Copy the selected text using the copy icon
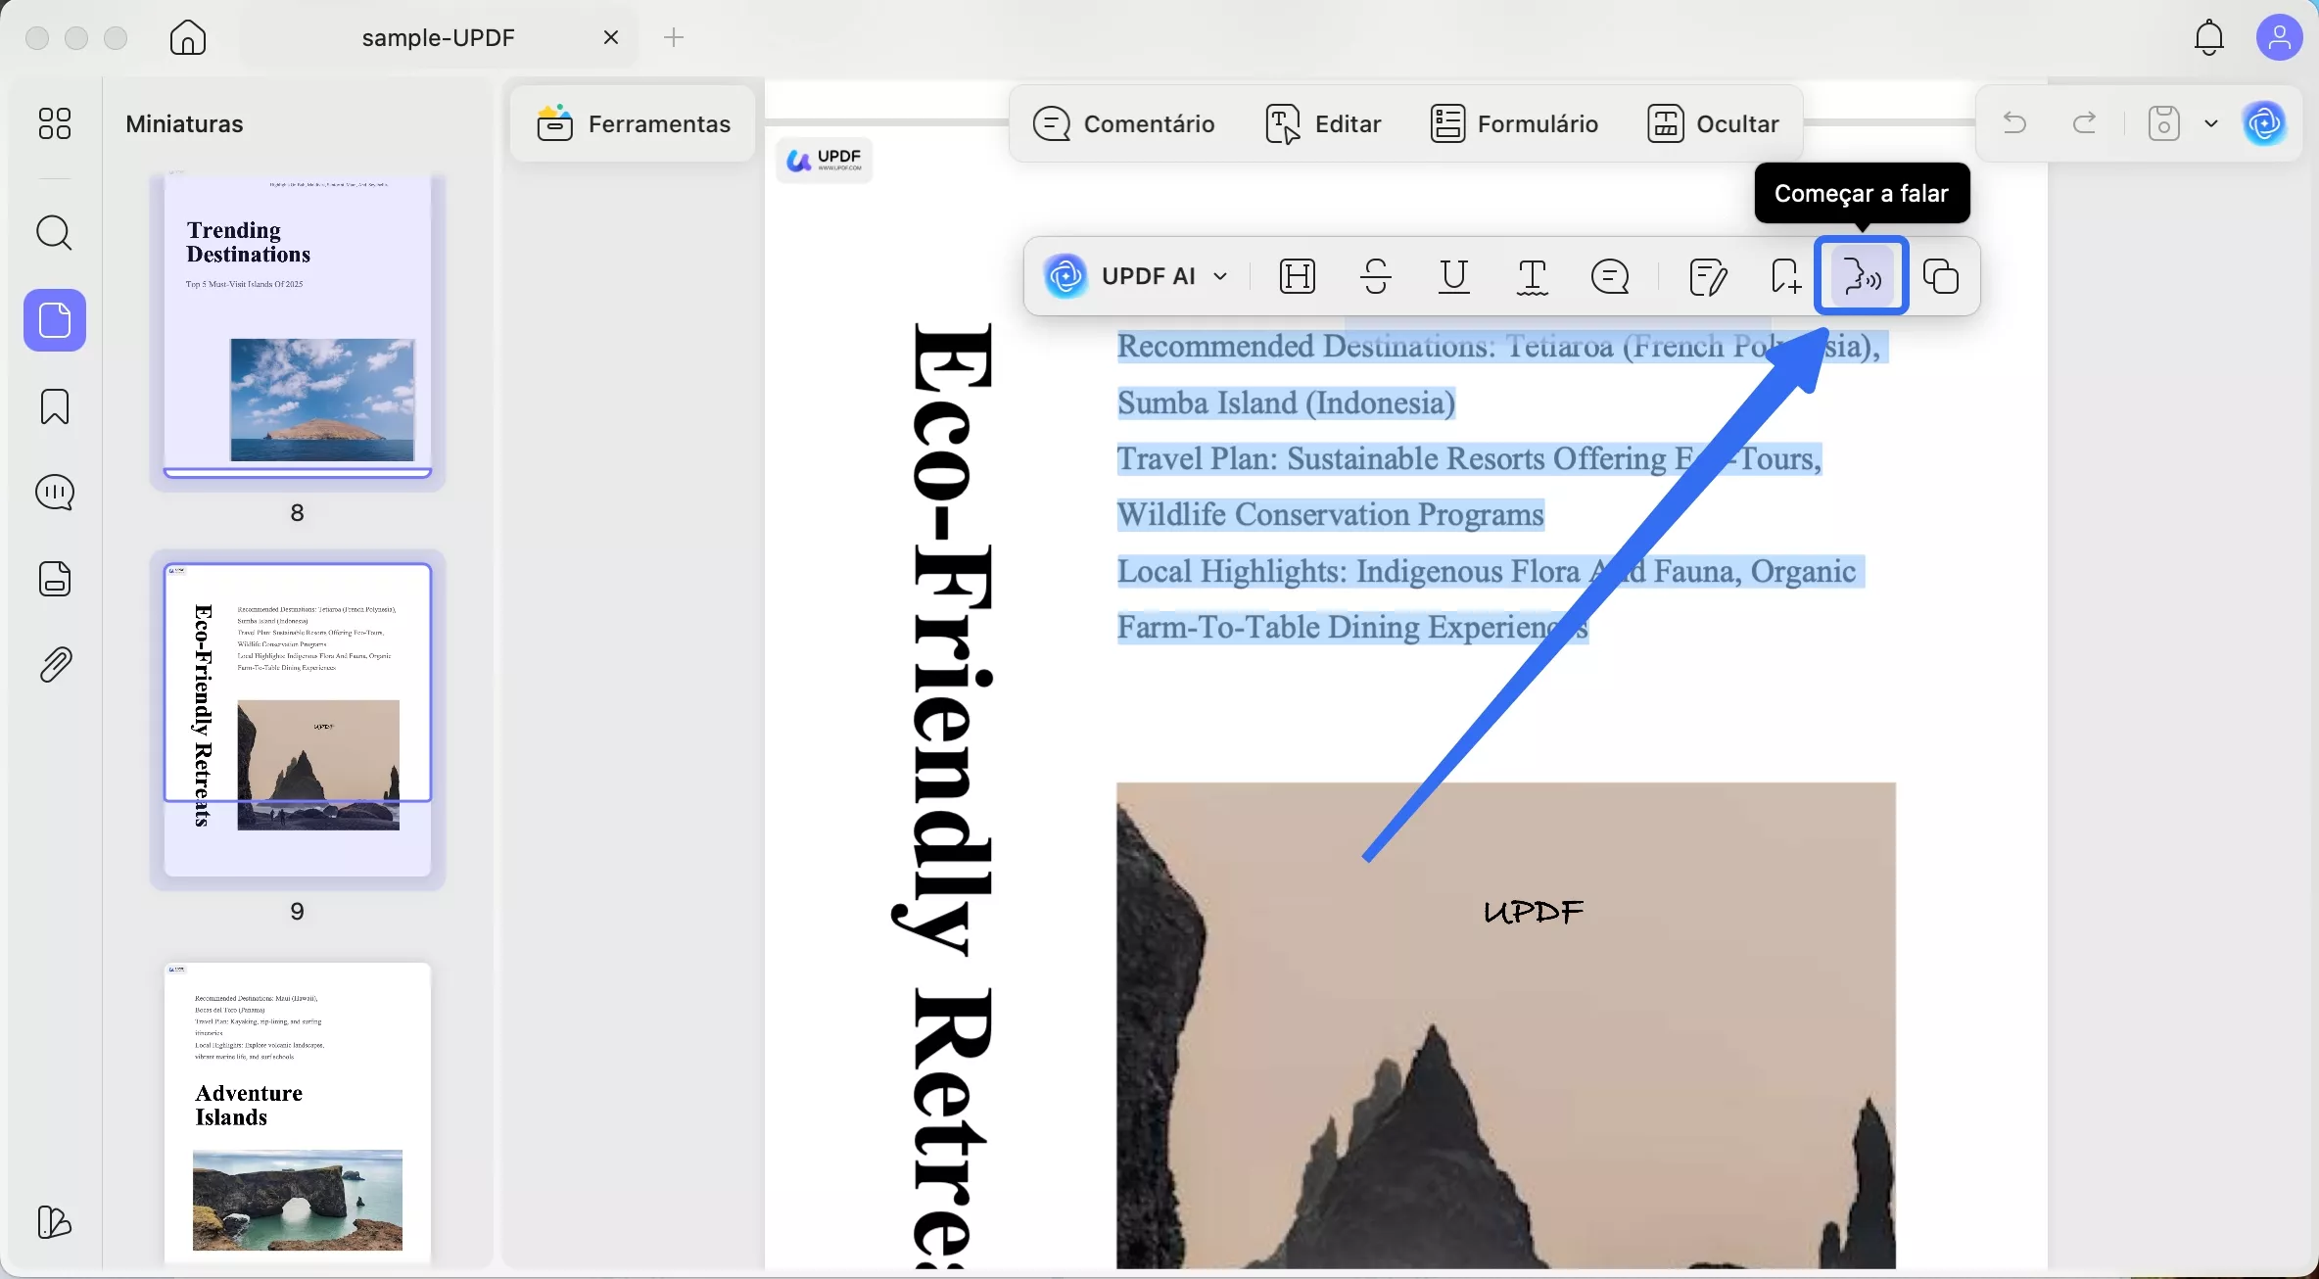 tap(1941, 277)
